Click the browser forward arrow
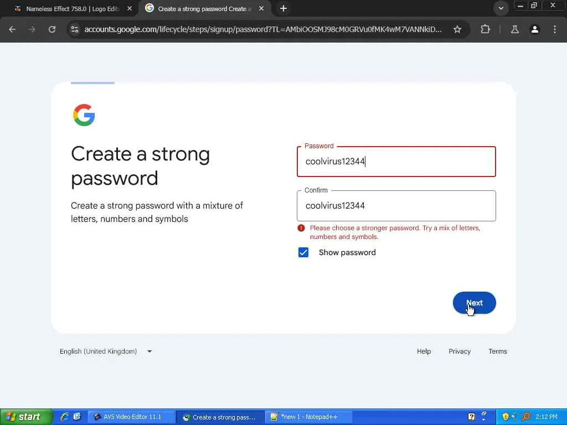Image resolution: width=567 pixels, height=425 pixels. pyautogui.click(x=32, y=29)
